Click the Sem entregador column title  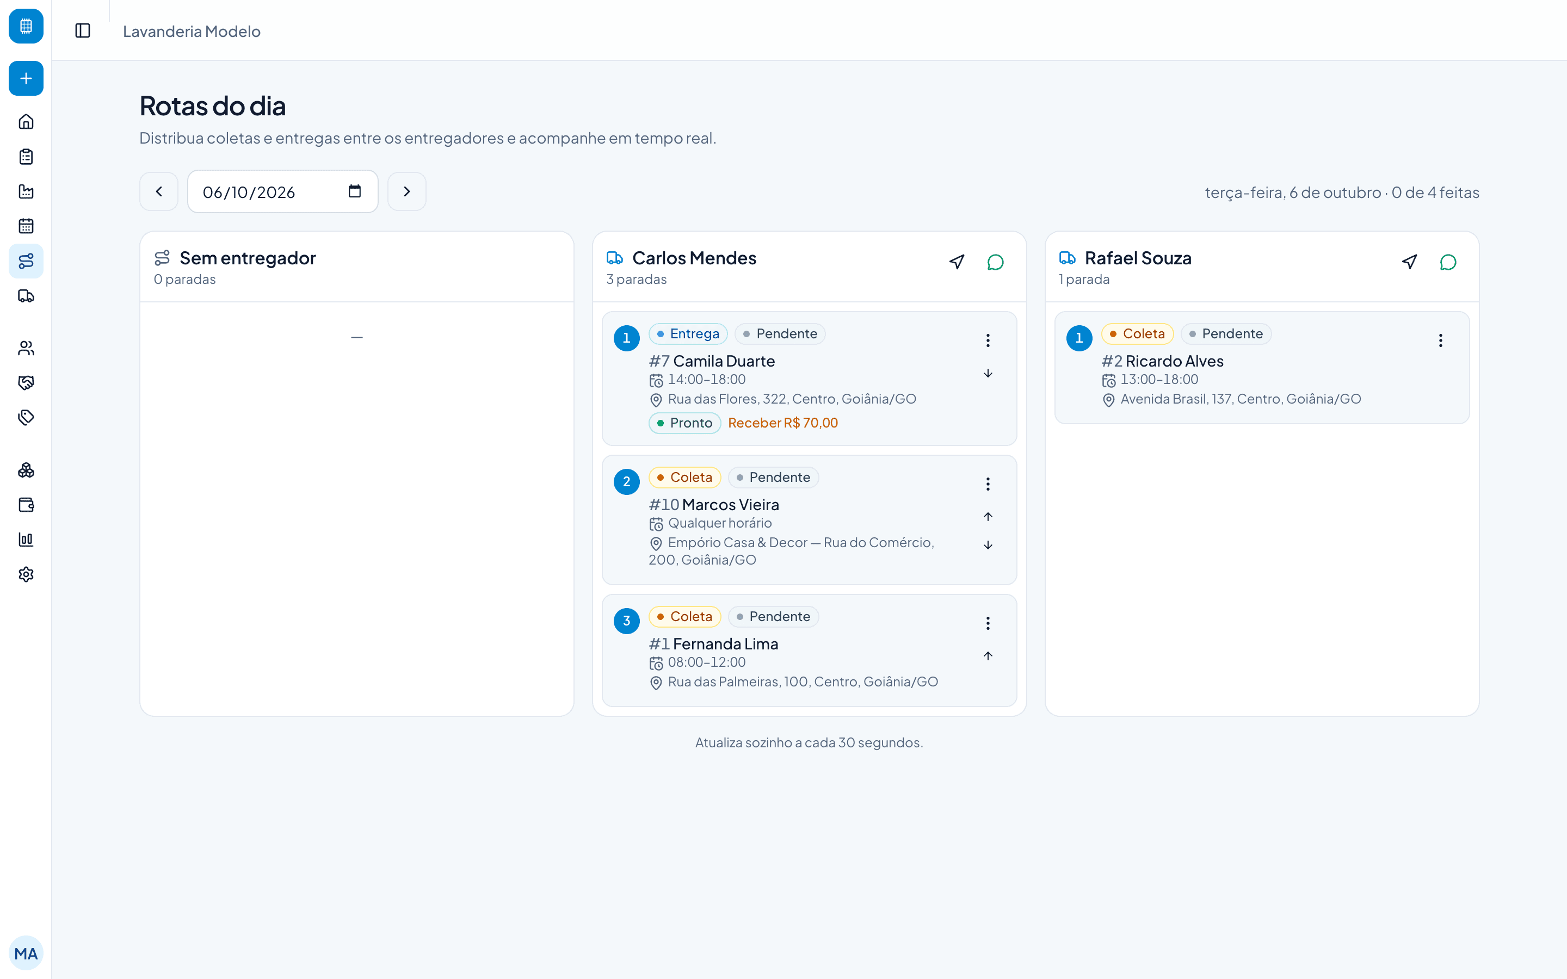click(x=248, y=258)
